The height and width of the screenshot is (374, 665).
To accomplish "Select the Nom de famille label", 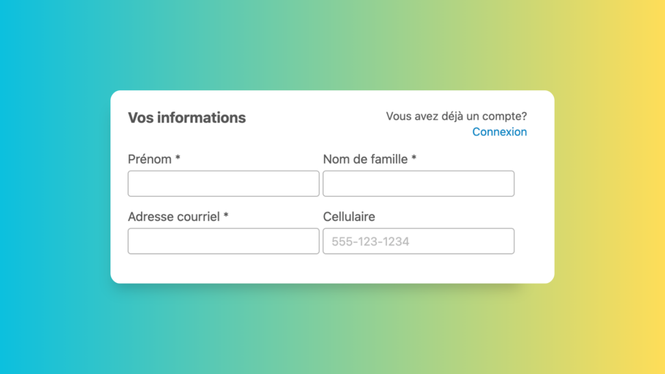I will [x=364, y=159].
